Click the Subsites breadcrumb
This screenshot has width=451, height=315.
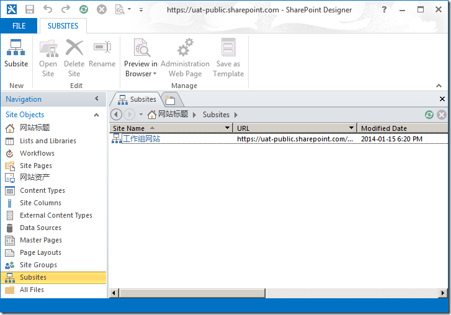coord(216,115)
